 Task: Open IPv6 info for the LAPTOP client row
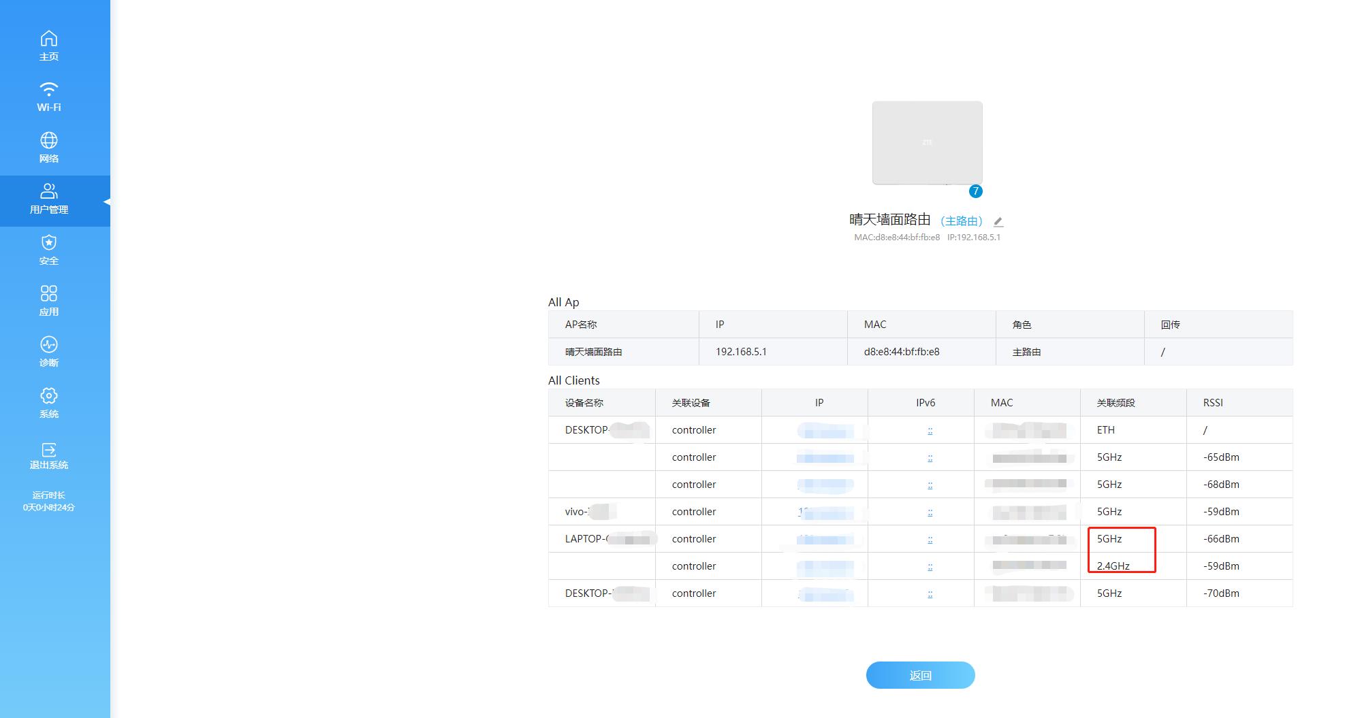pos(930,538)
